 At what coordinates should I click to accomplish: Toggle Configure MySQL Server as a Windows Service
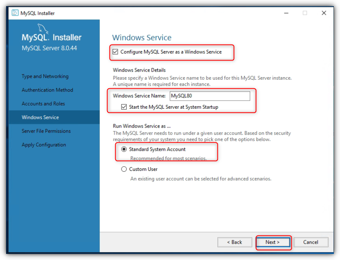[115, 52]
